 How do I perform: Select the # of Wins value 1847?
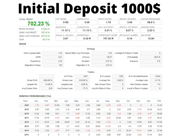pyautogui.click(x=82, y=76)
